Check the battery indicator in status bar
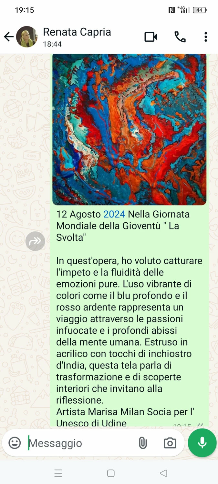The width and height of the screenshot is (218, 484). point(200,10)
